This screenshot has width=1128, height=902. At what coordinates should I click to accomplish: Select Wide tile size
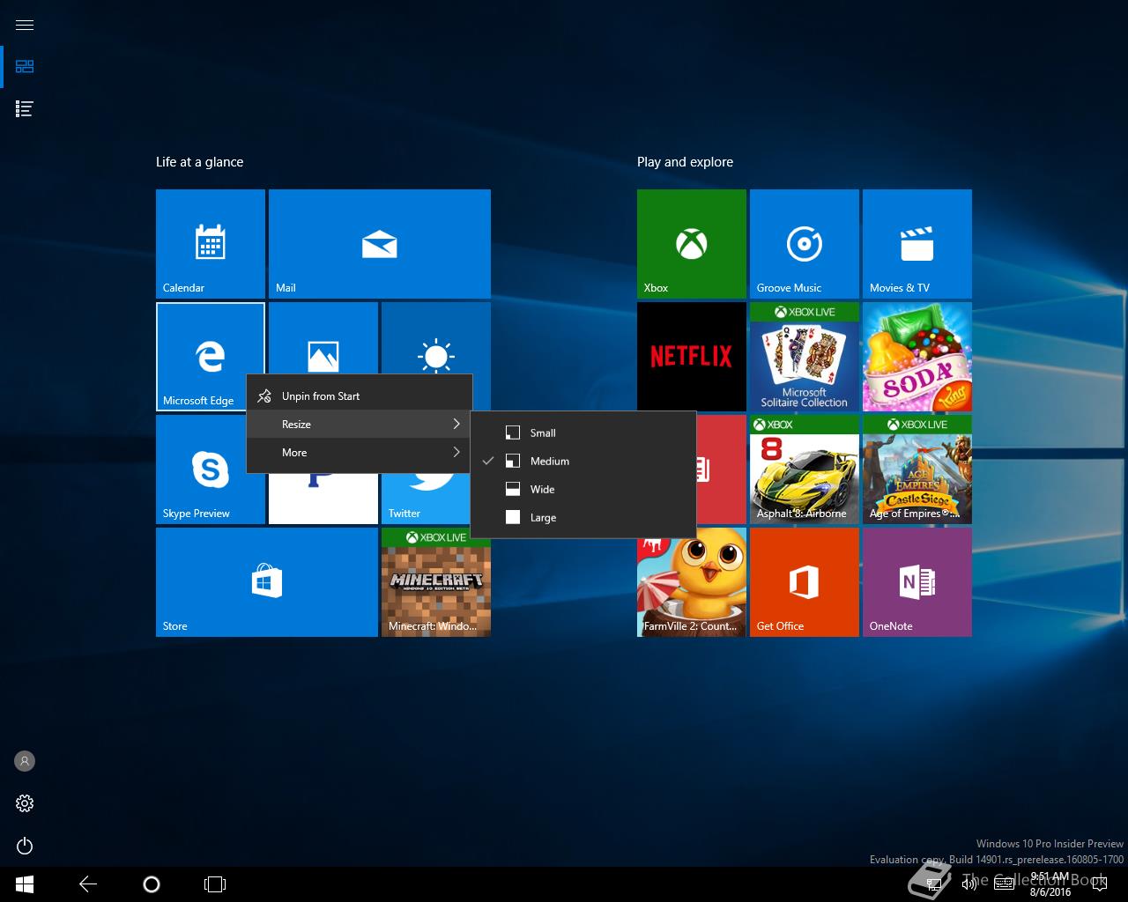tap(583, 490)
